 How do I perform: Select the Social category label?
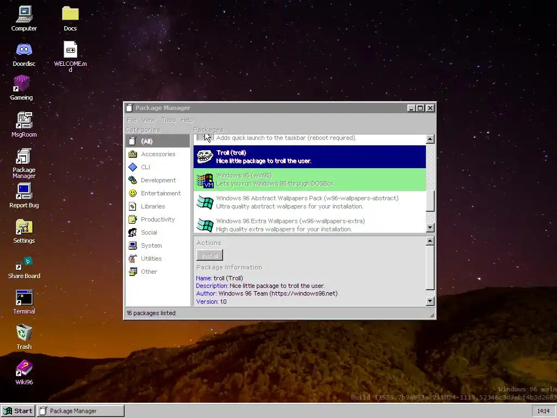click(149, 232)
